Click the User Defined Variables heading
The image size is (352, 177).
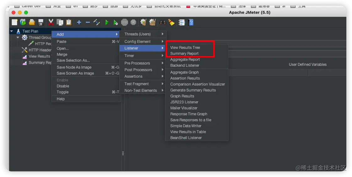[307, 65]
